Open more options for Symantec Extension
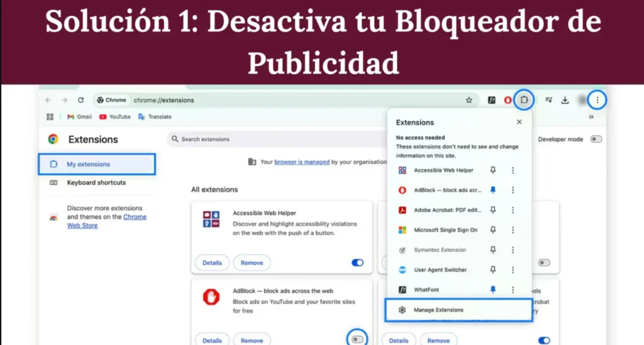This screenshot has width=644, height=345. (x=513, y=250)
